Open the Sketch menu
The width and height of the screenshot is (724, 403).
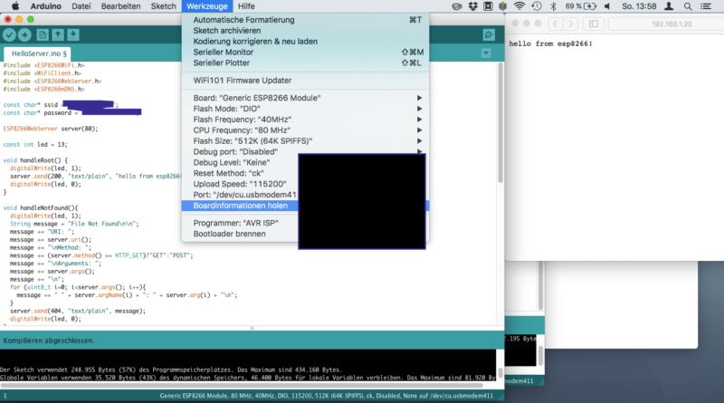tap(164, 6)
